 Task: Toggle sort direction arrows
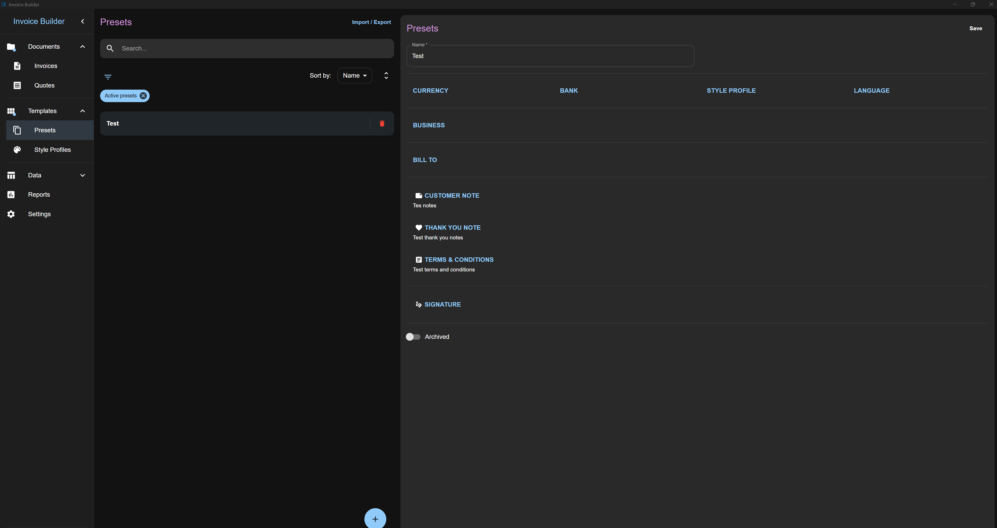coord(386,76)
